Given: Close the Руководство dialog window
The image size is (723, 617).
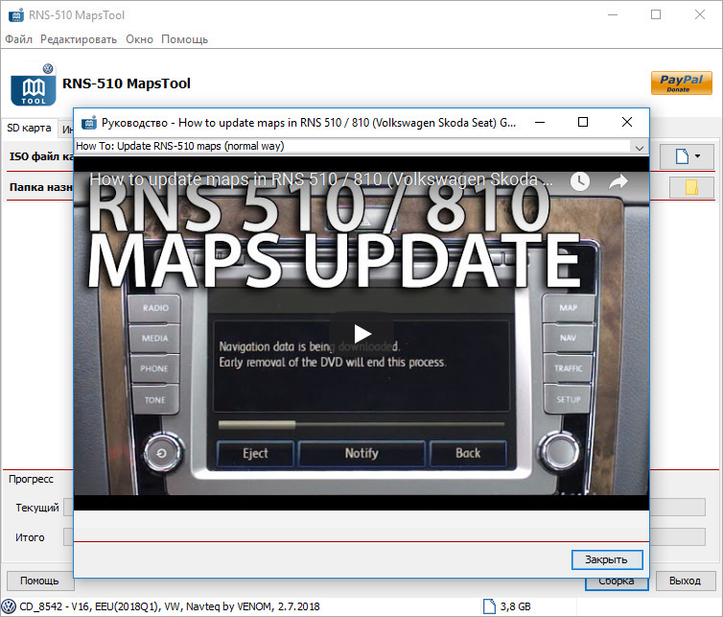Looking at the screenshot, I should pyautogui.click(x=627, y=122).
